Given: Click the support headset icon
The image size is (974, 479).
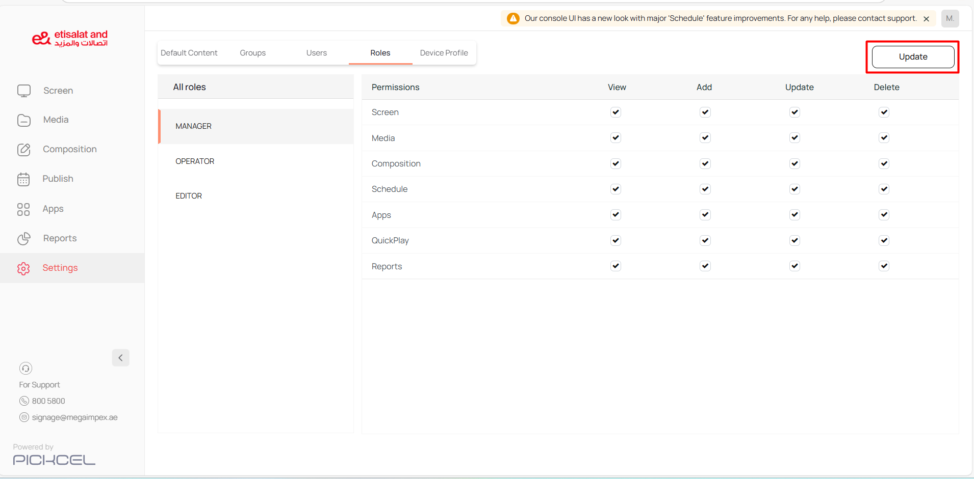Looking at the screenshot, I should point(25,368).
